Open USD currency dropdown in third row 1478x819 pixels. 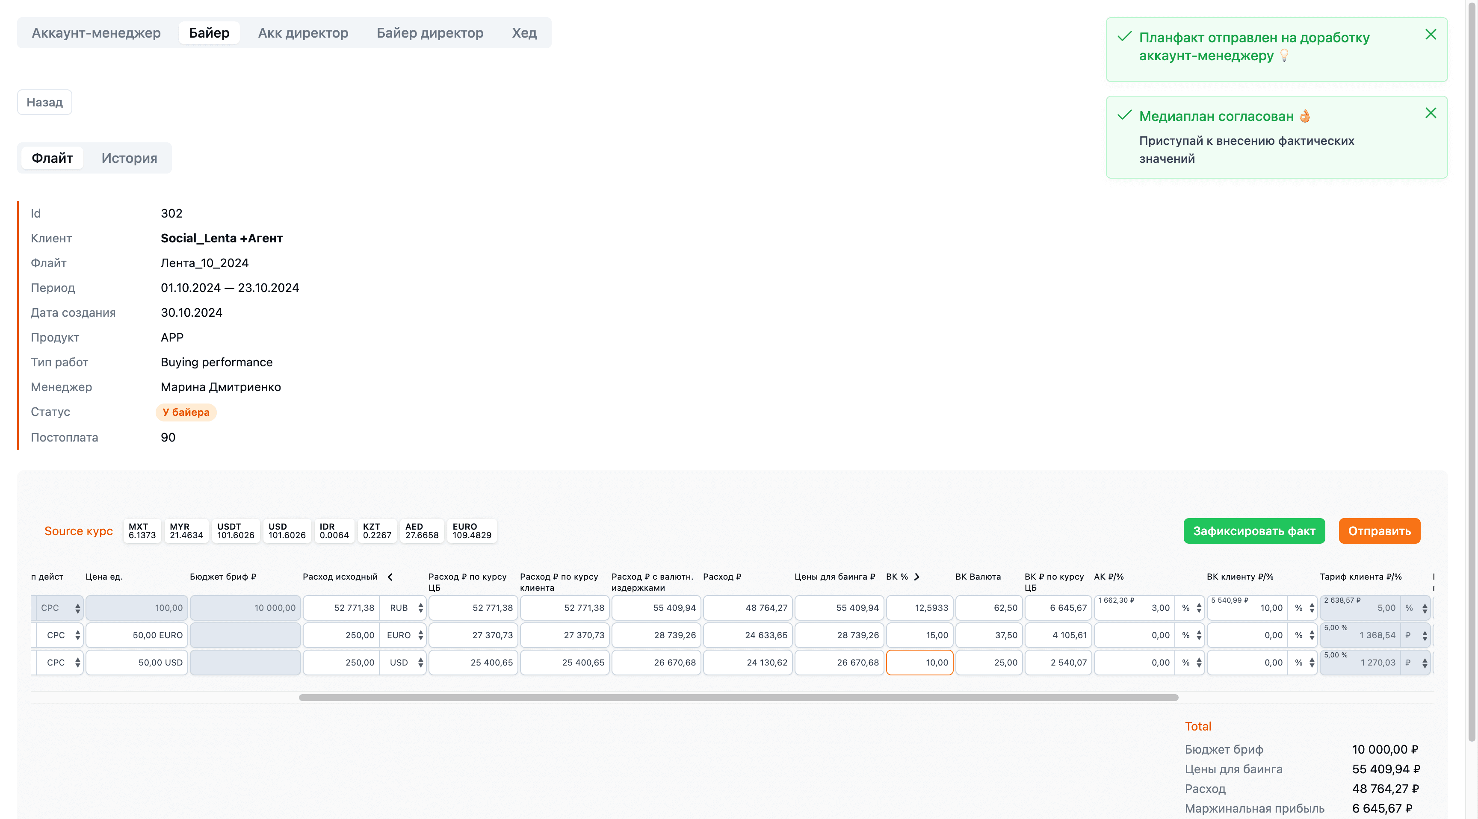pyautogui.click(x=403, y=662)
